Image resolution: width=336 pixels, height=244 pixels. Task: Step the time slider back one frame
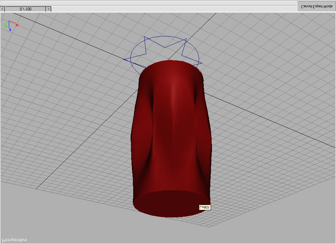(x=2, y=9)
